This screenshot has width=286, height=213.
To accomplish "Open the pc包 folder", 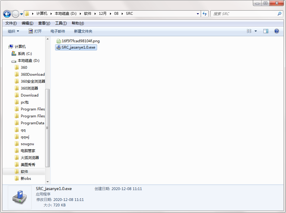I will pyautogui.click(x=22, y=102).
